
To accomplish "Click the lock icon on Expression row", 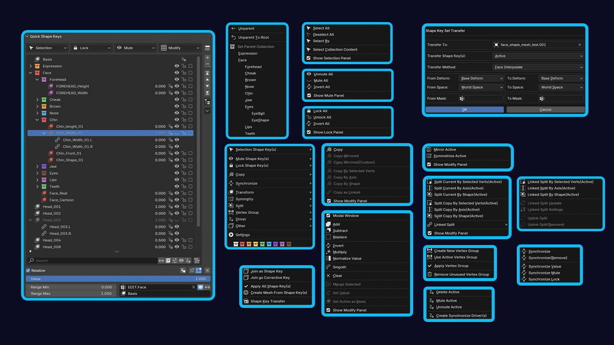I will click(183, 66).
